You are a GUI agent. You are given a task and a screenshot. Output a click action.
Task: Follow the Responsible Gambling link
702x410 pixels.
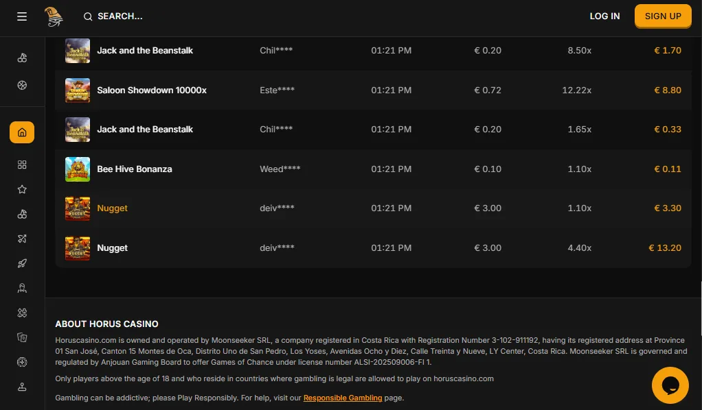click(x=343, y=398)
